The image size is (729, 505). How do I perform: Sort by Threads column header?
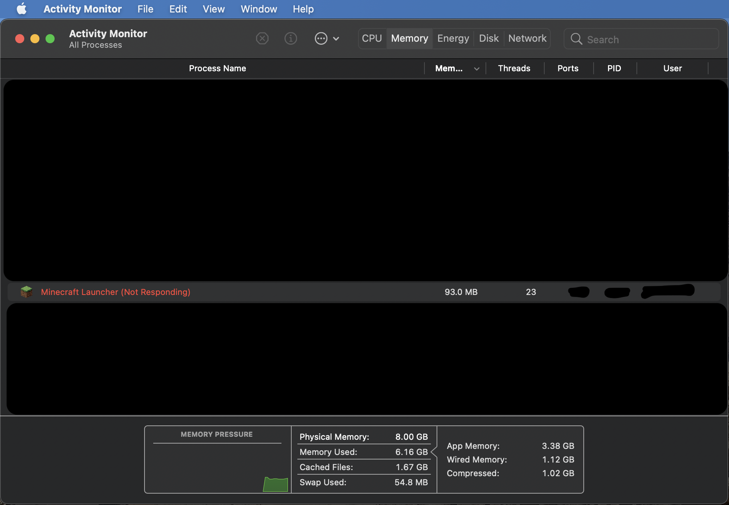pyautogui.click(x=514, y=68)
